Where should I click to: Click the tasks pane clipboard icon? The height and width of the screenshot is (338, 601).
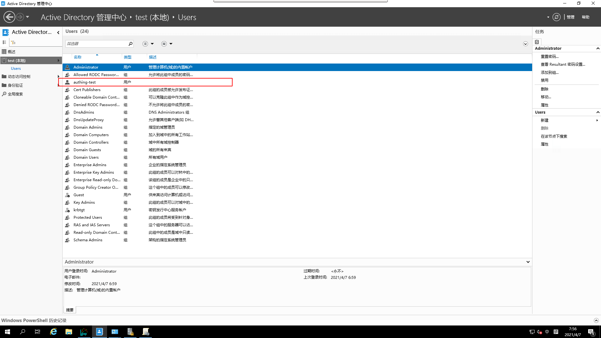tap(537, 42)
